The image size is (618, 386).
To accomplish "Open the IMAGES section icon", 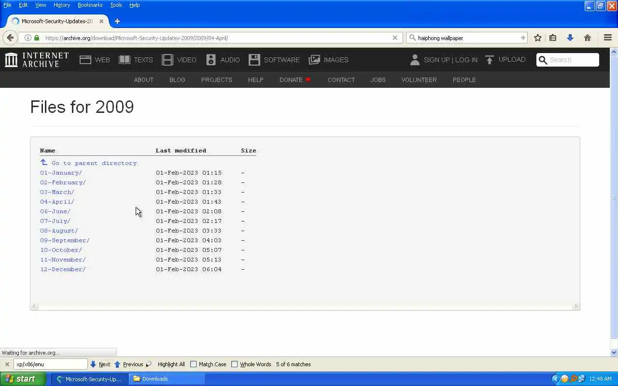I will [314, 60].
